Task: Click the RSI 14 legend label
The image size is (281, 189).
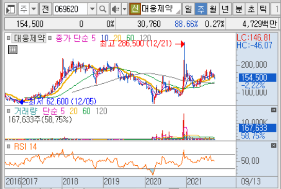Action: 25,147
